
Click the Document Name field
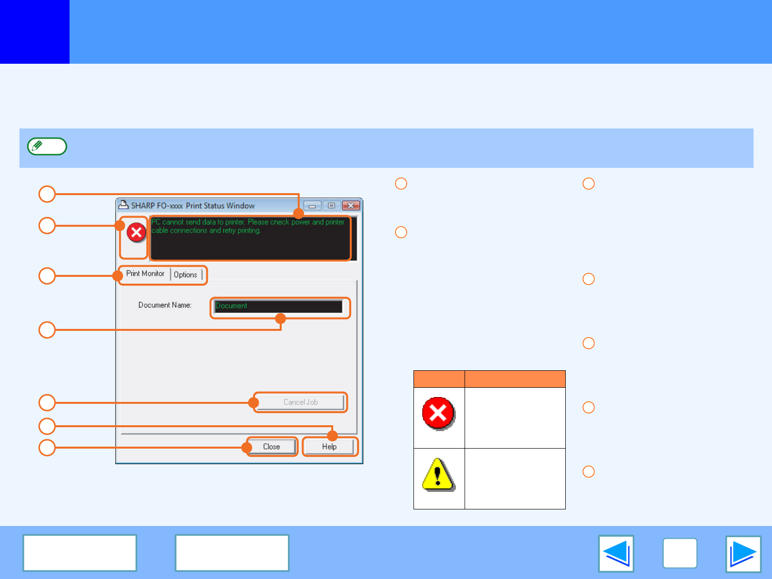[278, 306]
